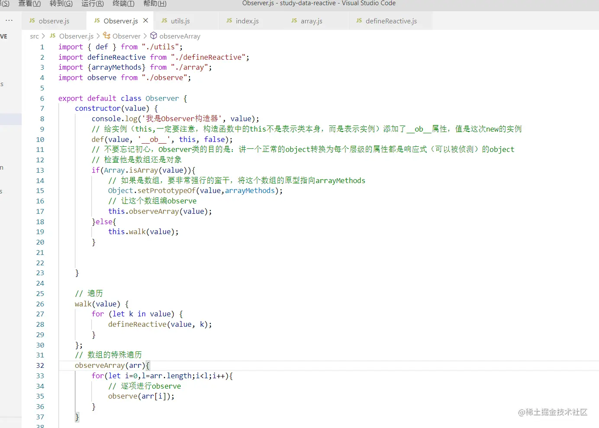Select observeArray in the breadcrumb
Screen dimensions: 599x428
pos(179,36)
